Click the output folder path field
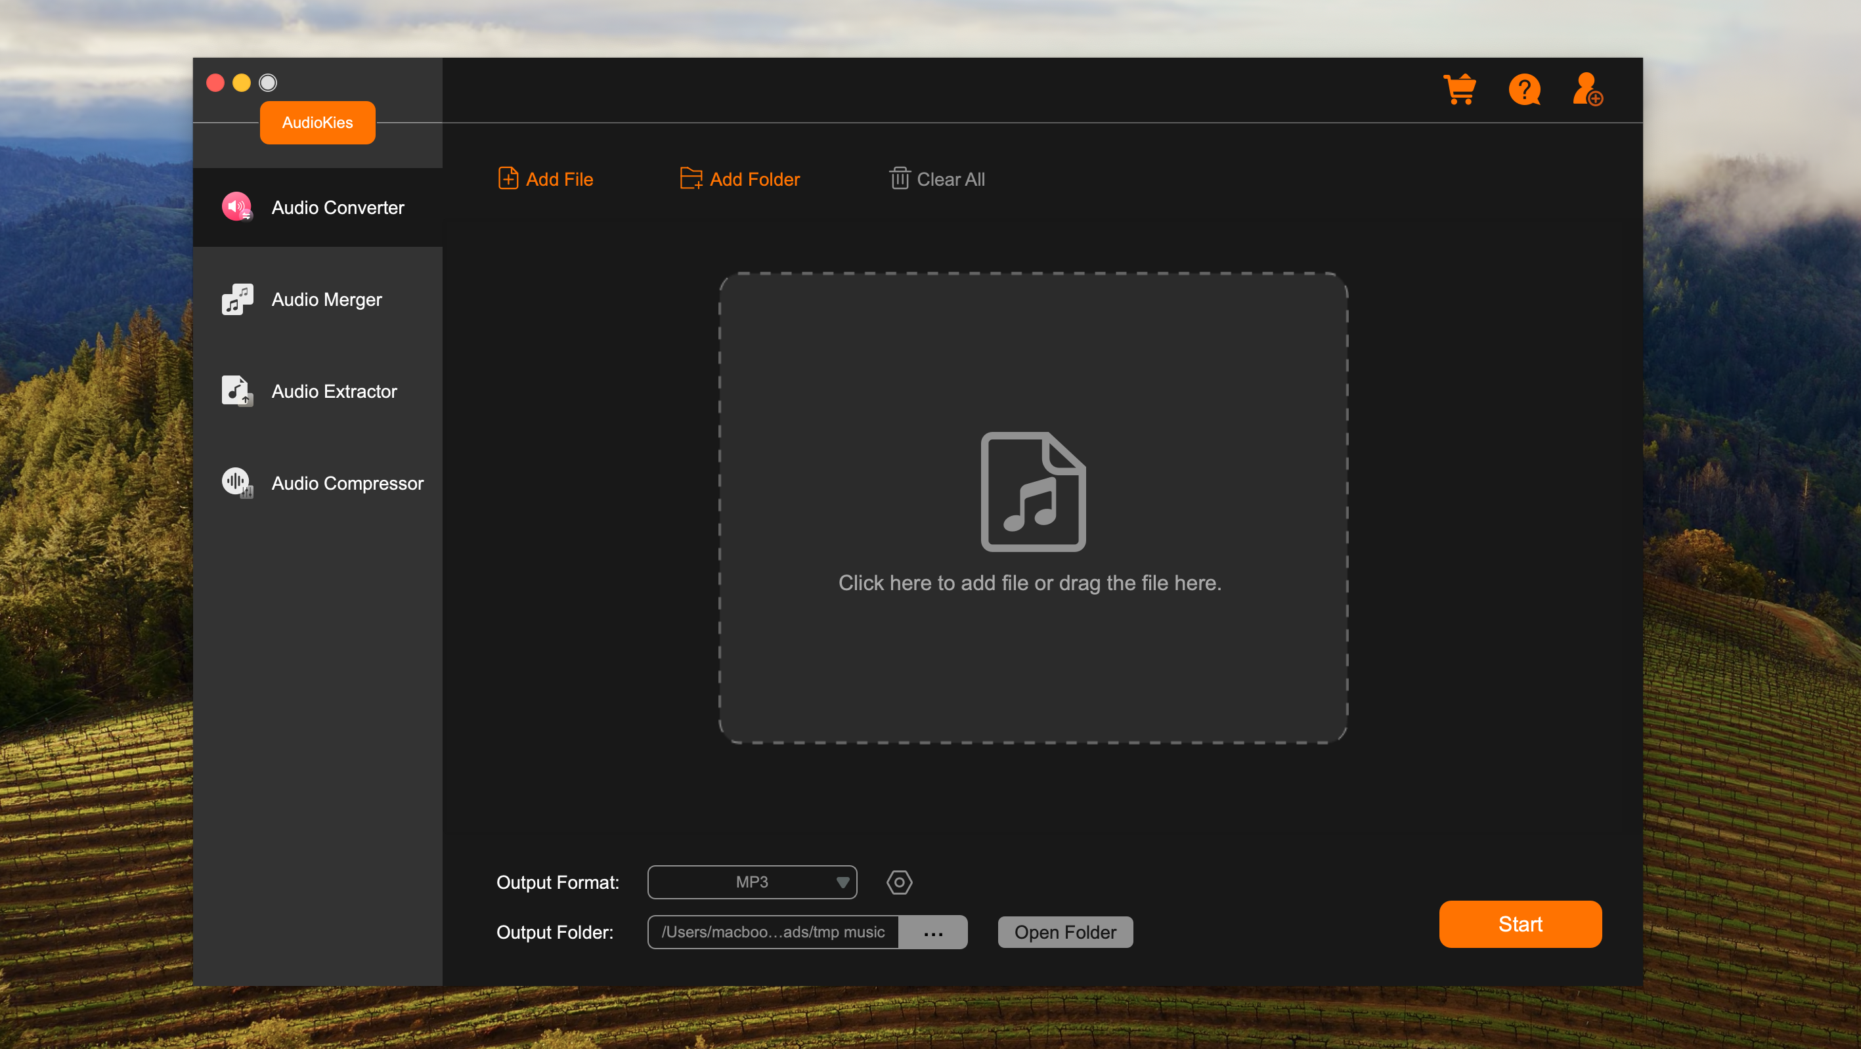Screen dimensions: 1861x1049 772,932
